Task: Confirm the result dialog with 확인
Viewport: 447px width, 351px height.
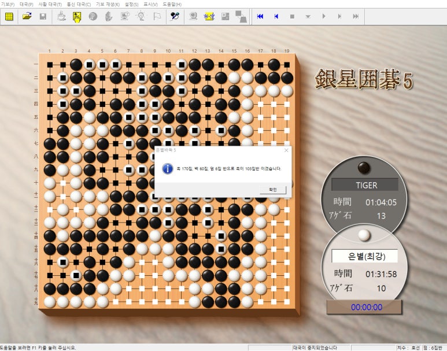Action: (x=273, y=190)
